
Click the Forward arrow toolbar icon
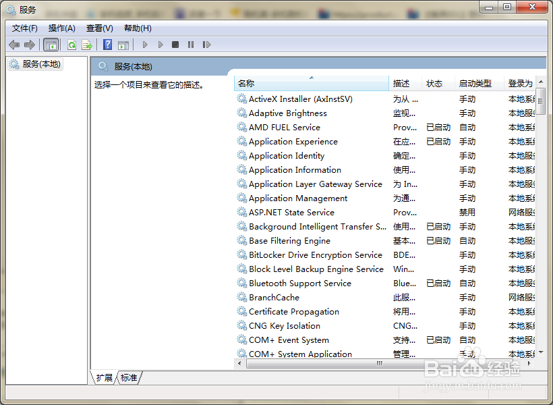pos(30,45)
